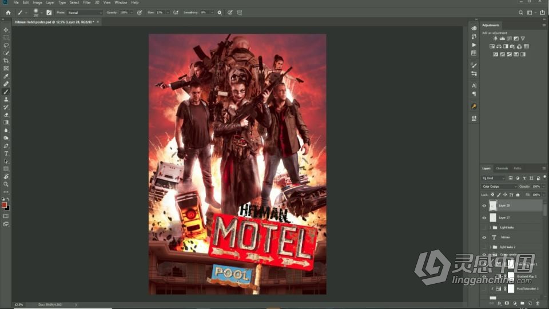Screen dimensions: 549x309
Task: Select the Crop tool
Action: tap(6, 61)
